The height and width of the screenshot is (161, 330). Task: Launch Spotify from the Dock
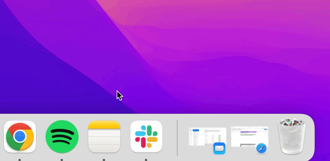[62, 137]
